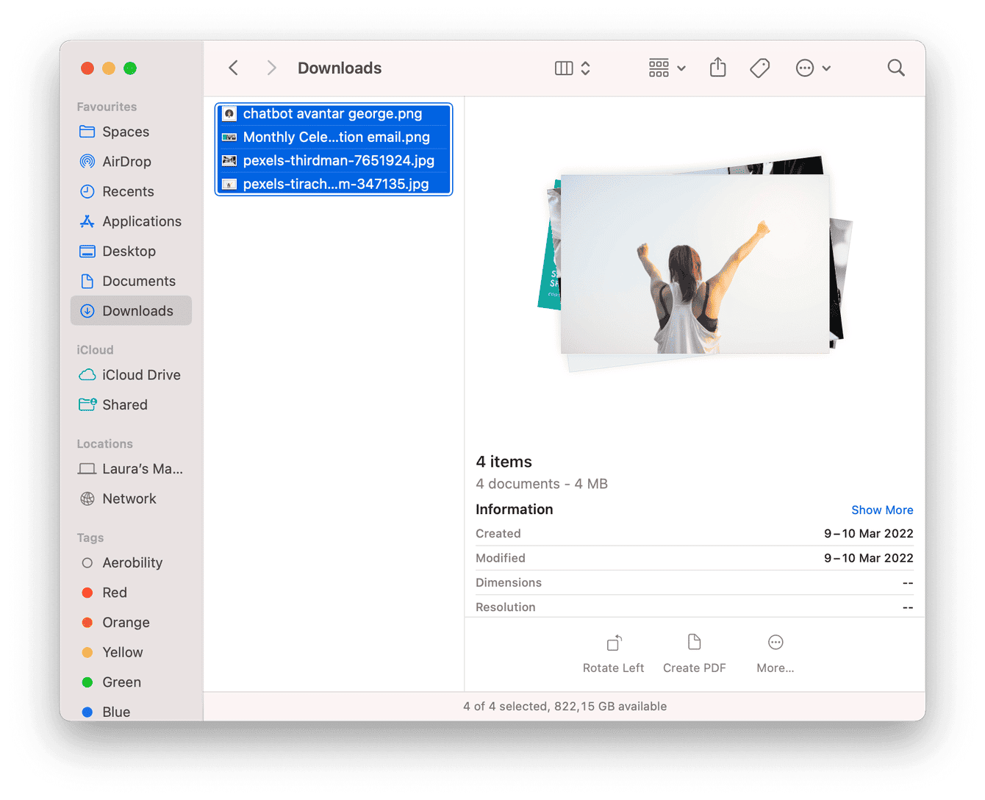Open the Edit Tags toolbar icon
The width and height of the screenshot is (985, 800).
tap(759, 68)
